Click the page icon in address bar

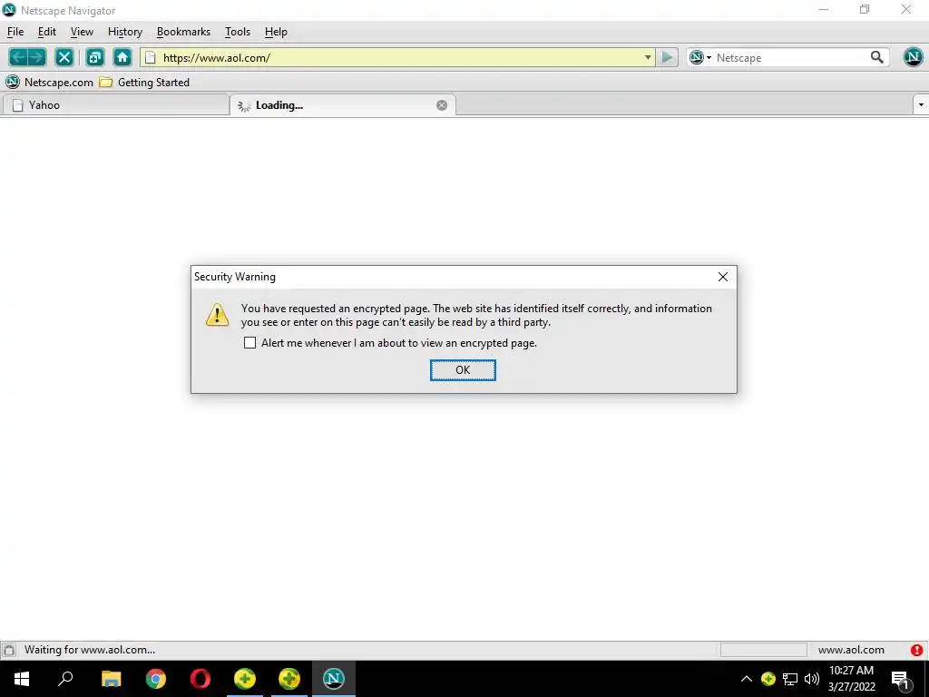pyautogui.click(x=151, y=57)
